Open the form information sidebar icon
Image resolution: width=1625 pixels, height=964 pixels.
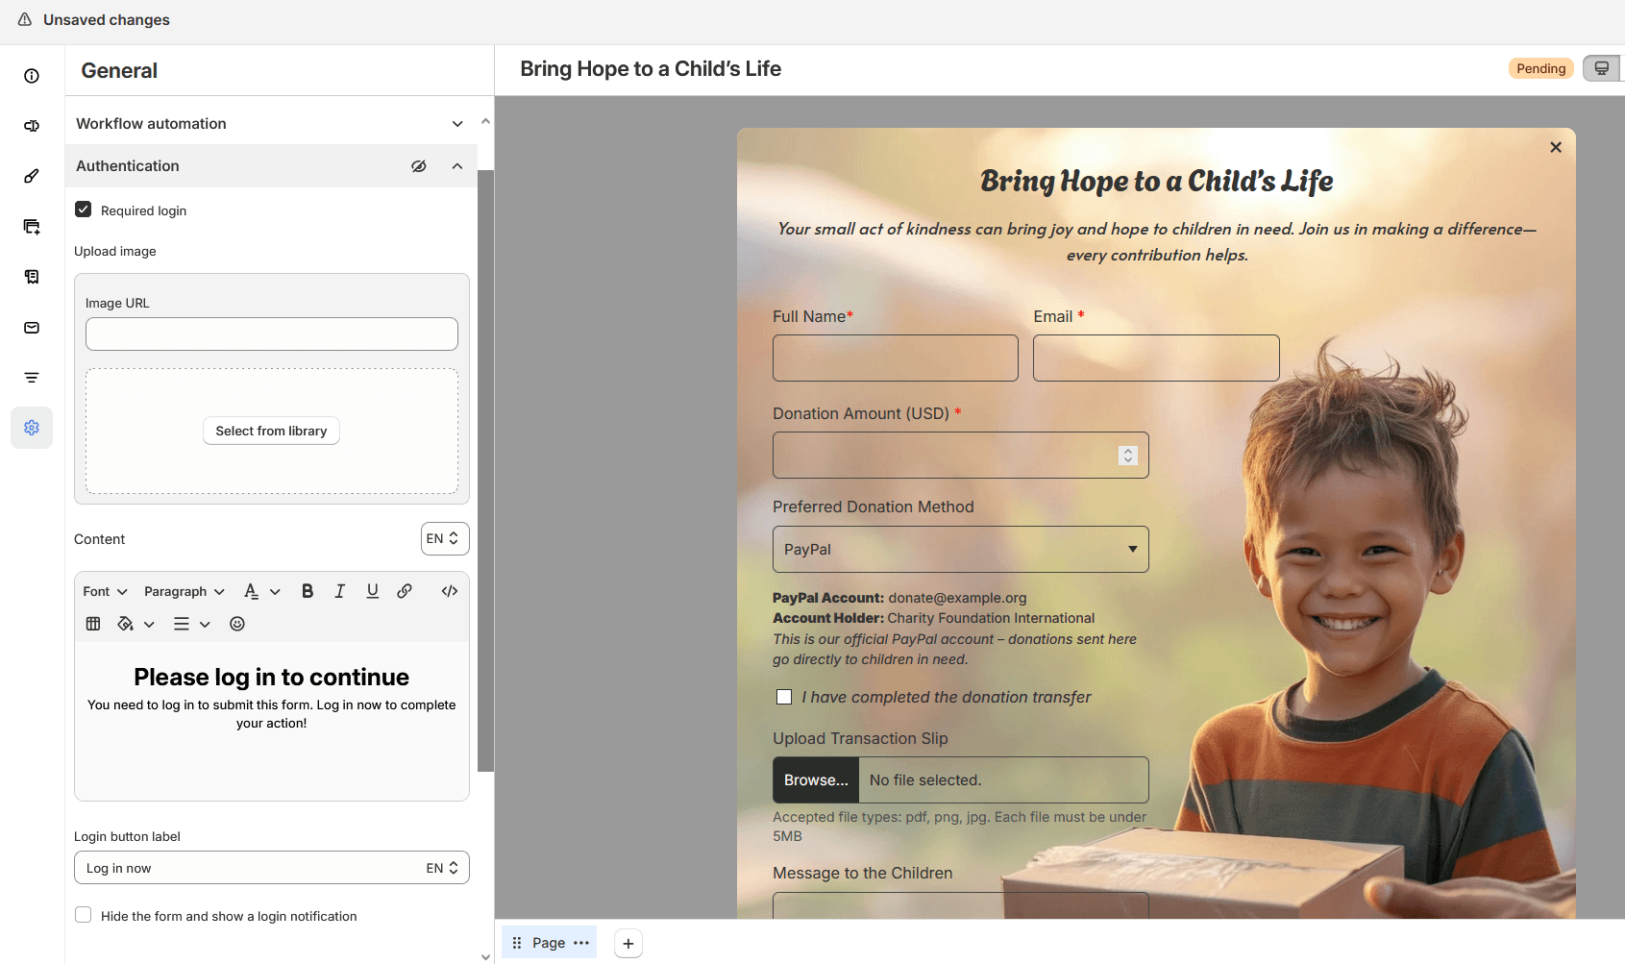click(x=32, y=76)
